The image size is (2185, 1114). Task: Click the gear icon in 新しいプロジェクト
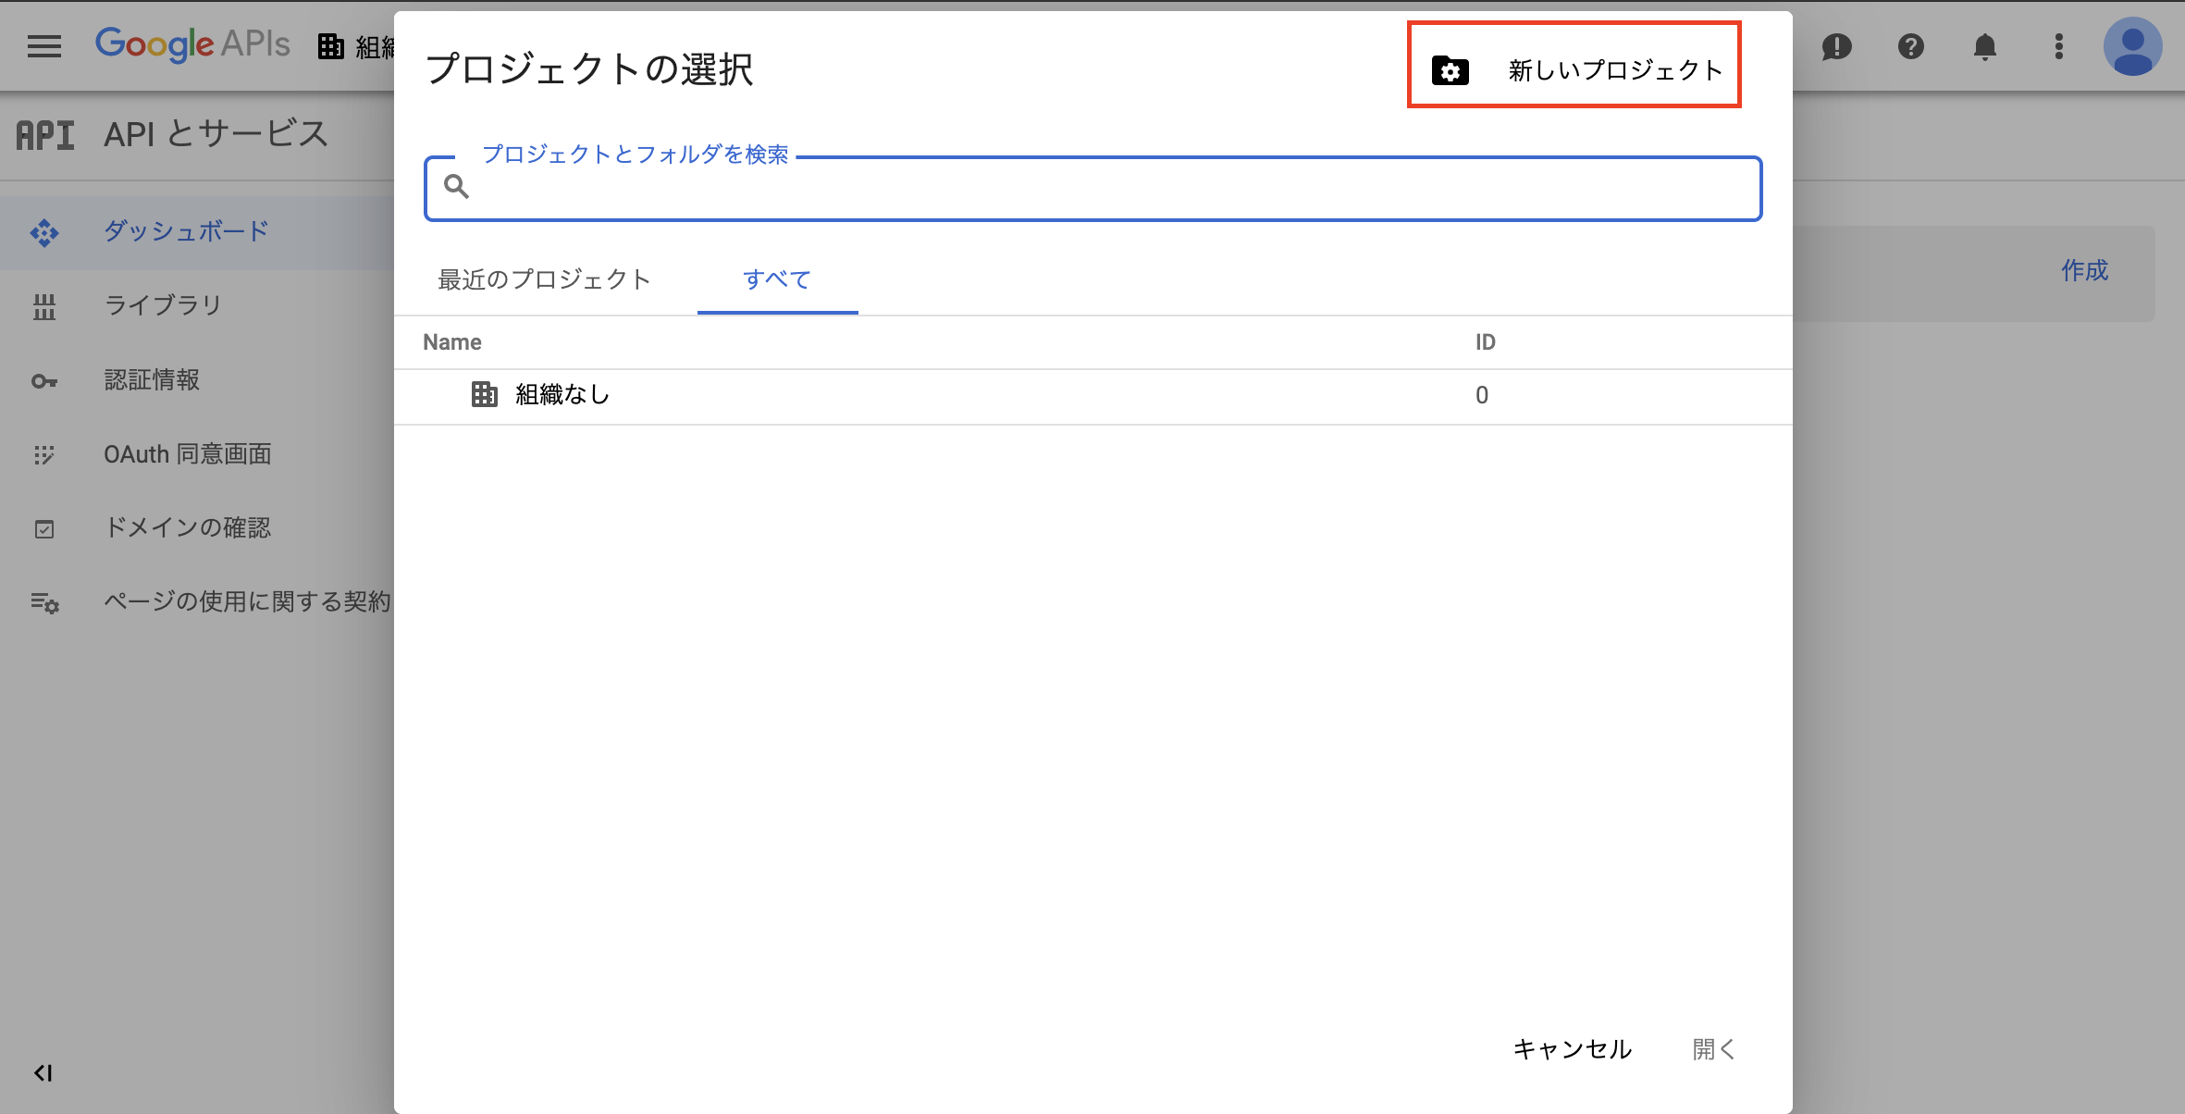point(1452,68)
